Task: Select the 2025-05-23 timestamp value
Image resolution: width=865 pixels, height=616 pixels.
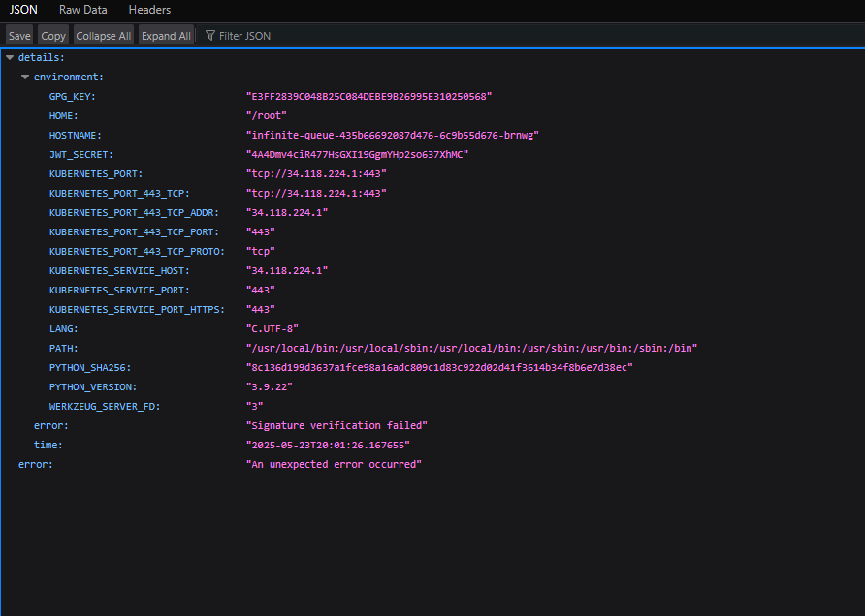Action: click(328, 446)
